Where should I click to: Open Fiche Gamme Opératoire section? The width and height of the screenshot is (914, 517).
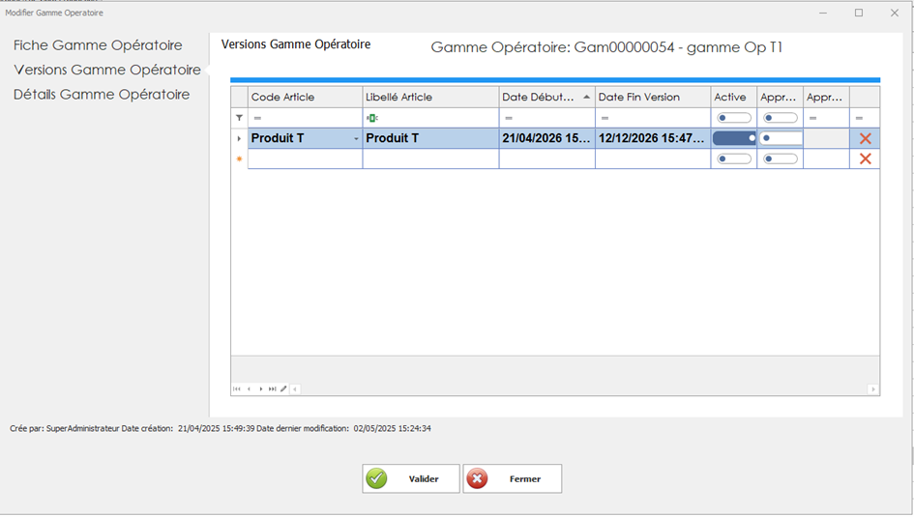point(98,45)
